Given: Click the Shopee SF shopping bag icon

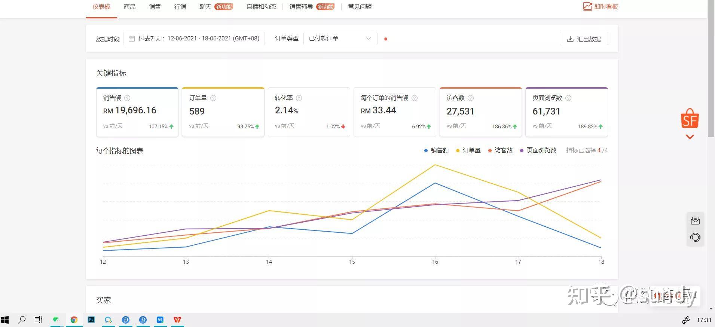Looking at the screenshot, I should tap(690, 119).
